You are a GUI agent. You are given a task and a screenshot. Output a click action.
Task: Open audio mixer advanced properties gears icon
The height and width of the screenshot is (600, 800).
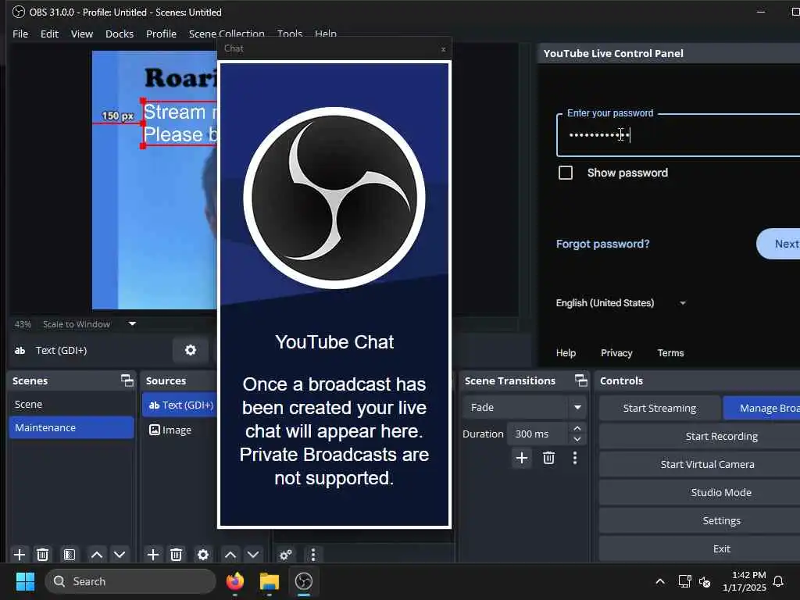[286, 555]
